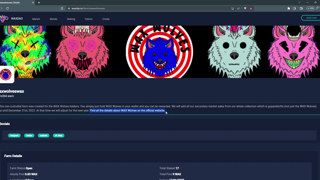
Task: Click the install app icon in address bar
Action: [x=232, y=8]
